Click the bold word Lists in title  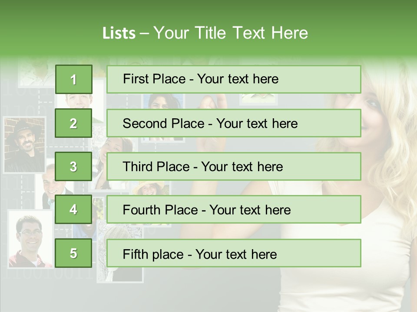[x=119, y=33]
